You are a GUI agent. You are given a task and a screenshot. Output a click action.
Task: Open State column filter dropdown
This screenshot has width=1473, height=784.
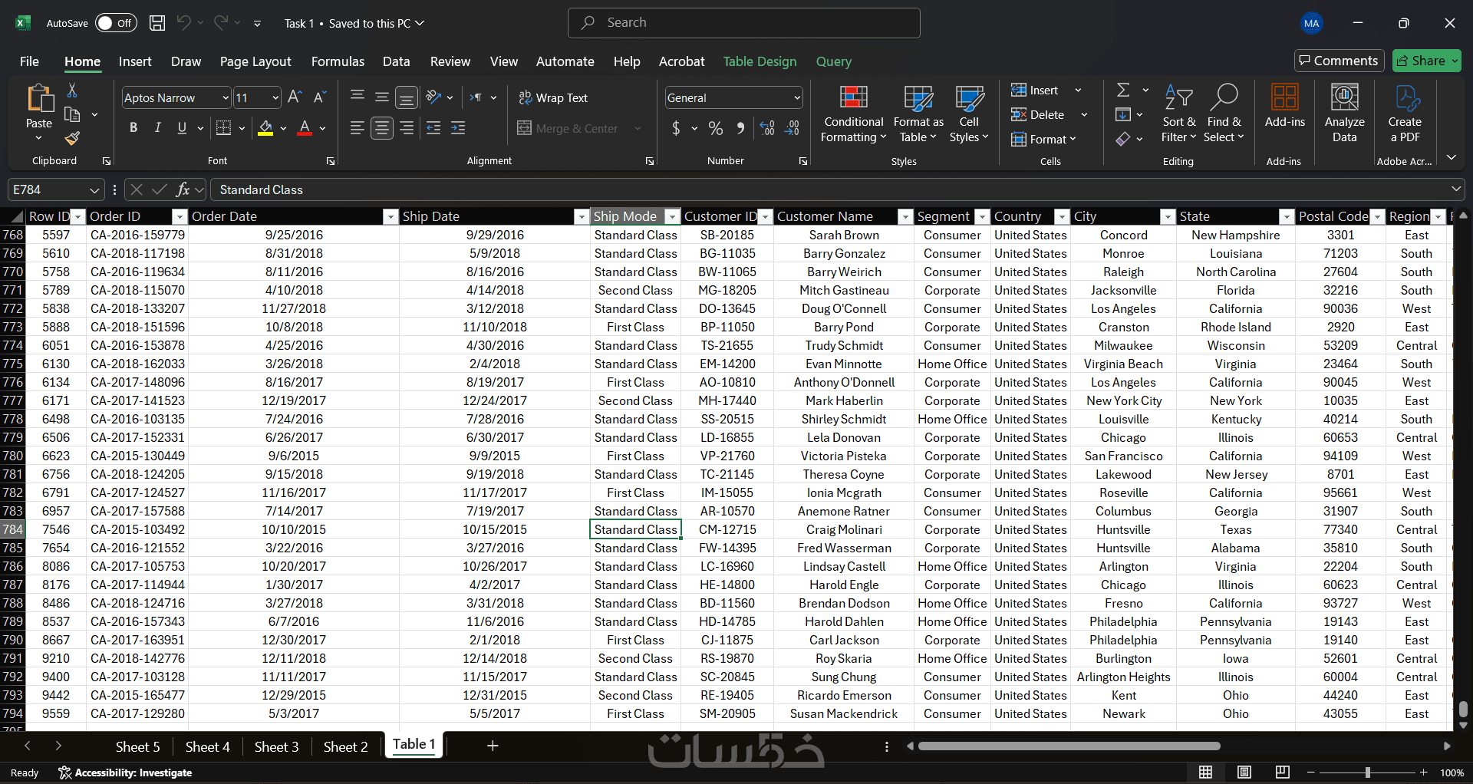1286,216
